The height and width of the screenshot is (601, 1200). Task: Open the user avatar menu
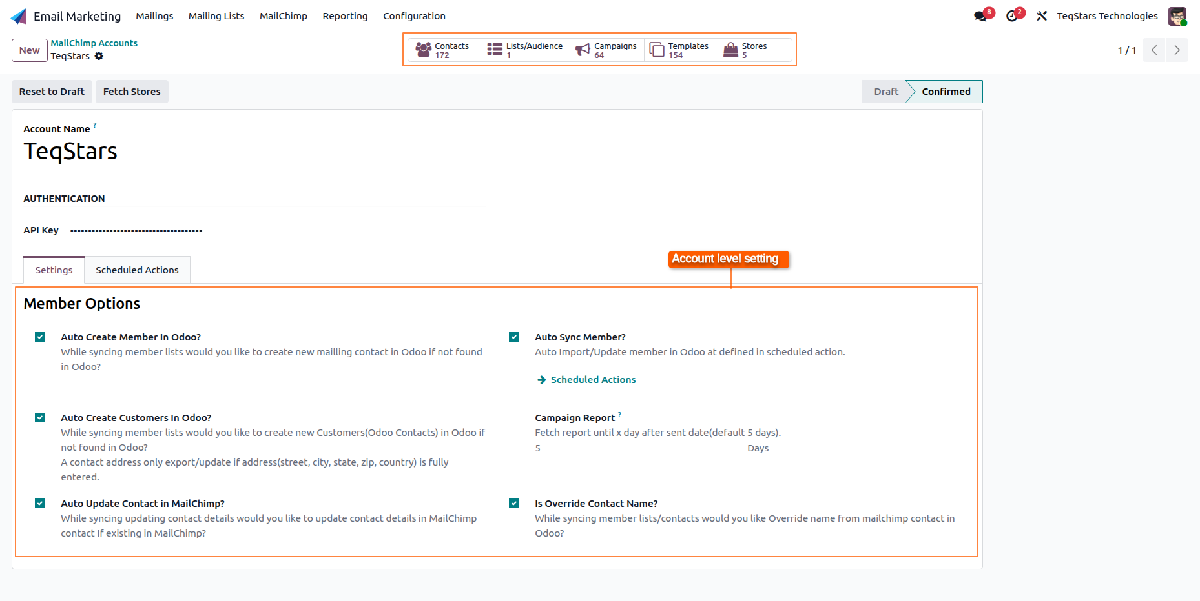[x=1177, y=16]
